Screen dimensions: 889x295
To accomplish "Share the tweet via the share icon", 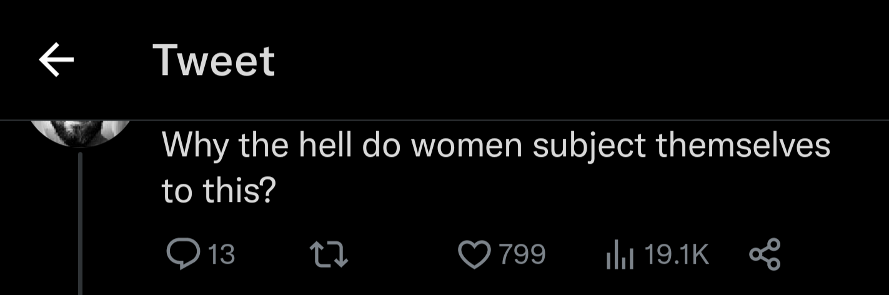I will pyautogui.click(x=765, y=254).
